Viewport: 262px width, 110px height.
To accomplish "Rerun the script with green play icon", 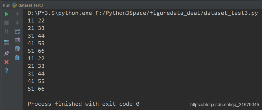I will [6, 14].
